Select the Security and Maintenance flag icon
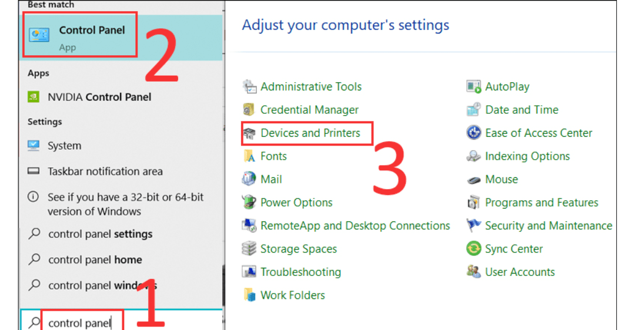The width and height of the screenshot is (635, 330). point(474,225)
